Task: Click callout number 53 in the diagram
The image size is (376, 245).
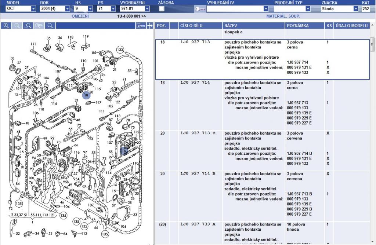Action: [50, 233]
